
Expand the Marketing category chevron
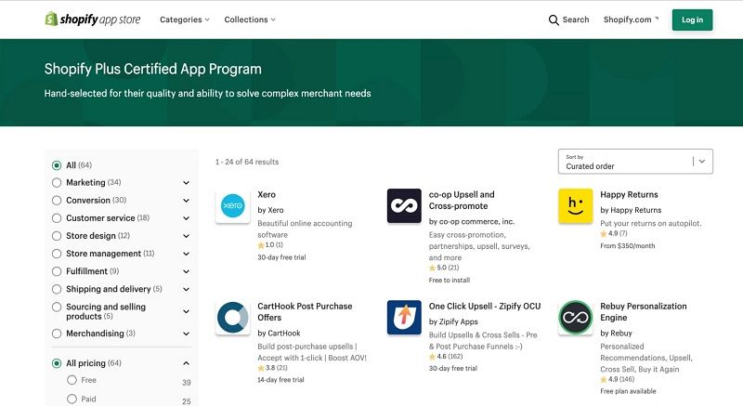point(187,183)
